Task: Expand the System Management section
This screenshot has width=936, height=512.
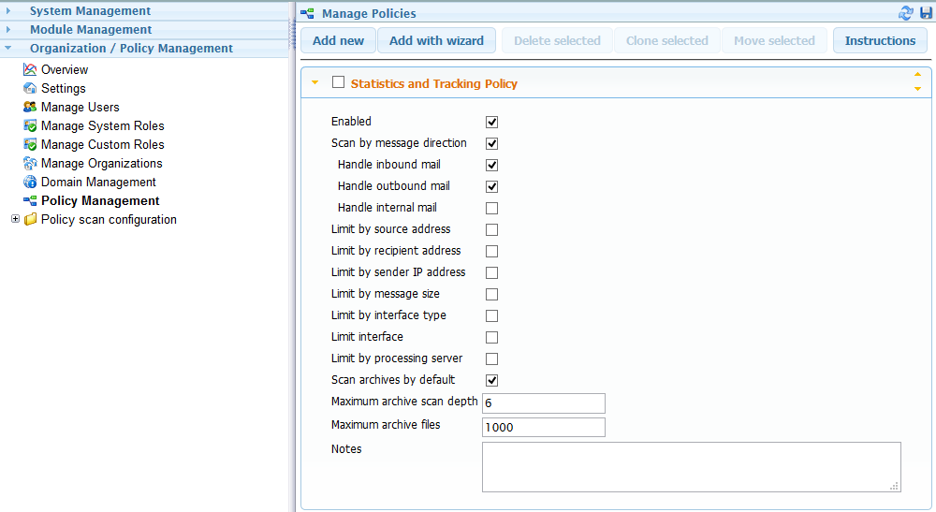Action: point(90,11)
